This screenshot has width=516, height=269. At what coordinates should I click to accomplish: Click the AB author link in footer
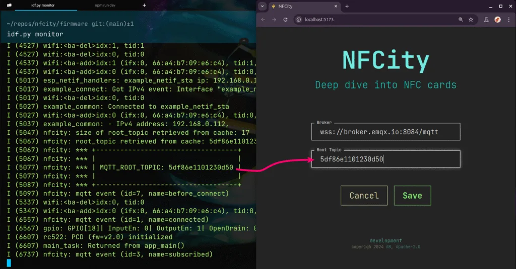(x=389, y=247)
